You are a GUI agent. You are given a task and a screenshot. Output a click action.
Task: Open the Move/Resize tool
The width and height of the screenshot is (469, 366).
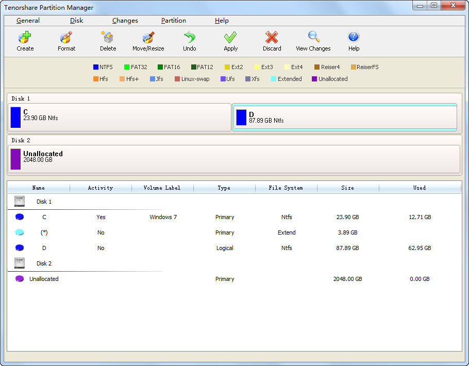point(148,41)
